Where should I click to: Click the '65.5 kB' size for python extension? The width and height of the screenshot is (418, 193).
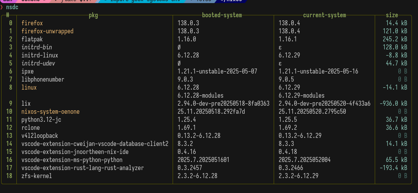pos(397,160)
